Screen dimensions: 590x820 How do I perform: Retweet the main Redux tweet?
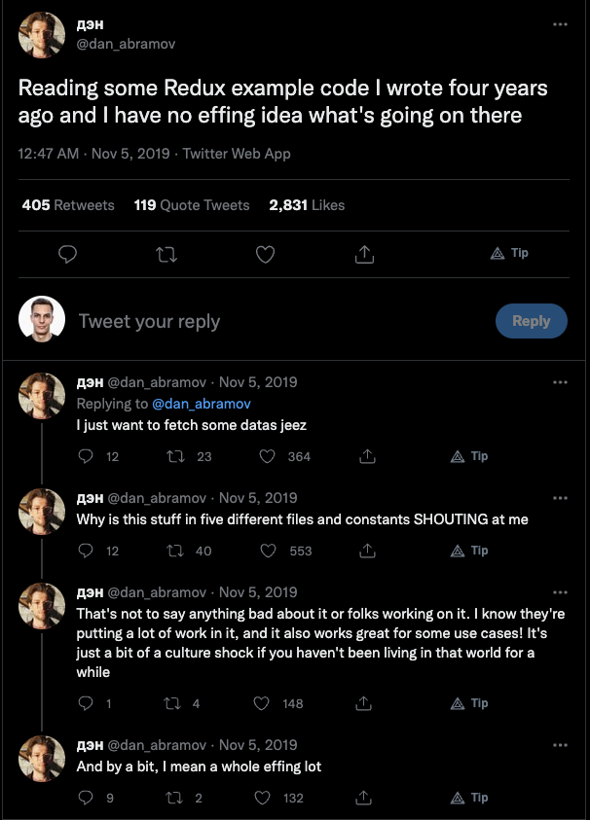pos(167,254)
